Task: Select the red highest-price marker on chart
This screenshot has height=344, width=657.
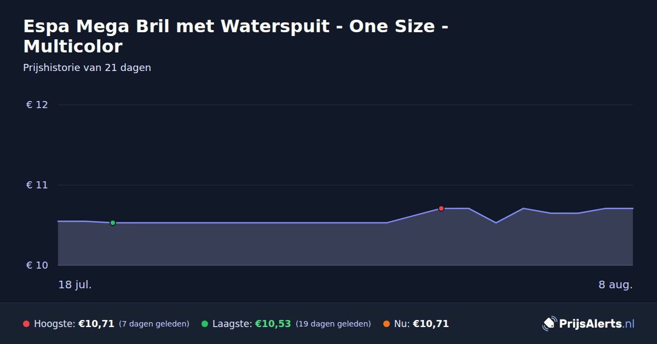Action: 441,209
